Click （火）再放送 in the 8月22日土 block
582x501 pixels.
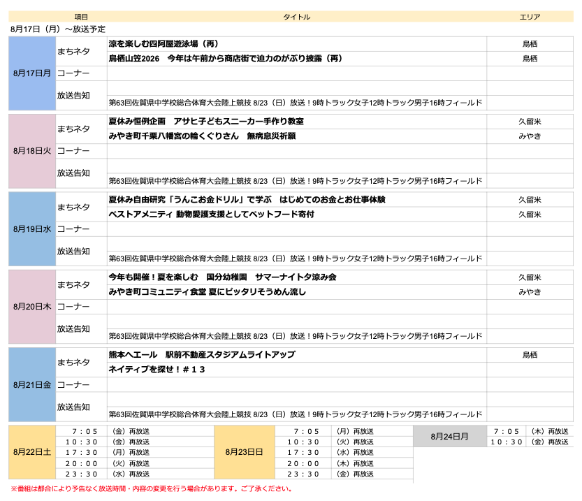[x=131, y=463]
